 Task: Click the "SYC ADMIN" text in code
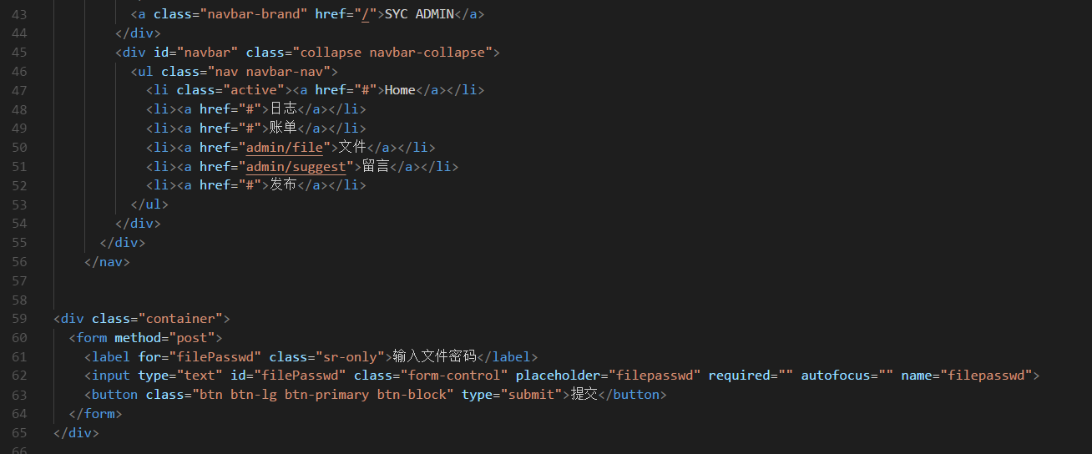[x=419, y=14]
